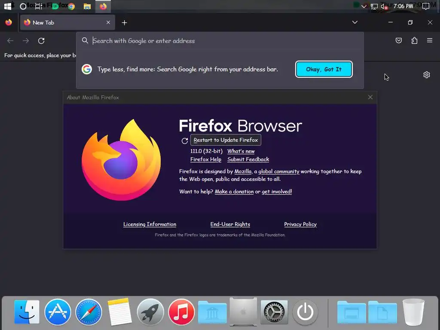Open System Preferences gear in dock

274,312
